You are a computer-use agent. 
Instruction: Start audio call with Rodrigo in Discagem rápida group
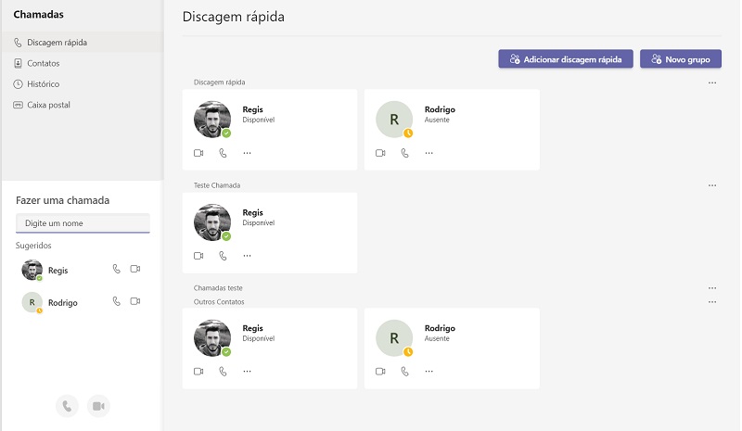(404, 153)
